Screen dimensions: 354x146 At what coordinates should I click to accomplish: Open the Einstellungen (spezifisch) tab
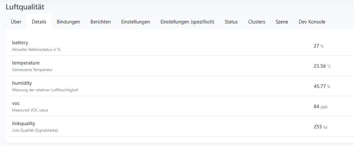(187, 22)
